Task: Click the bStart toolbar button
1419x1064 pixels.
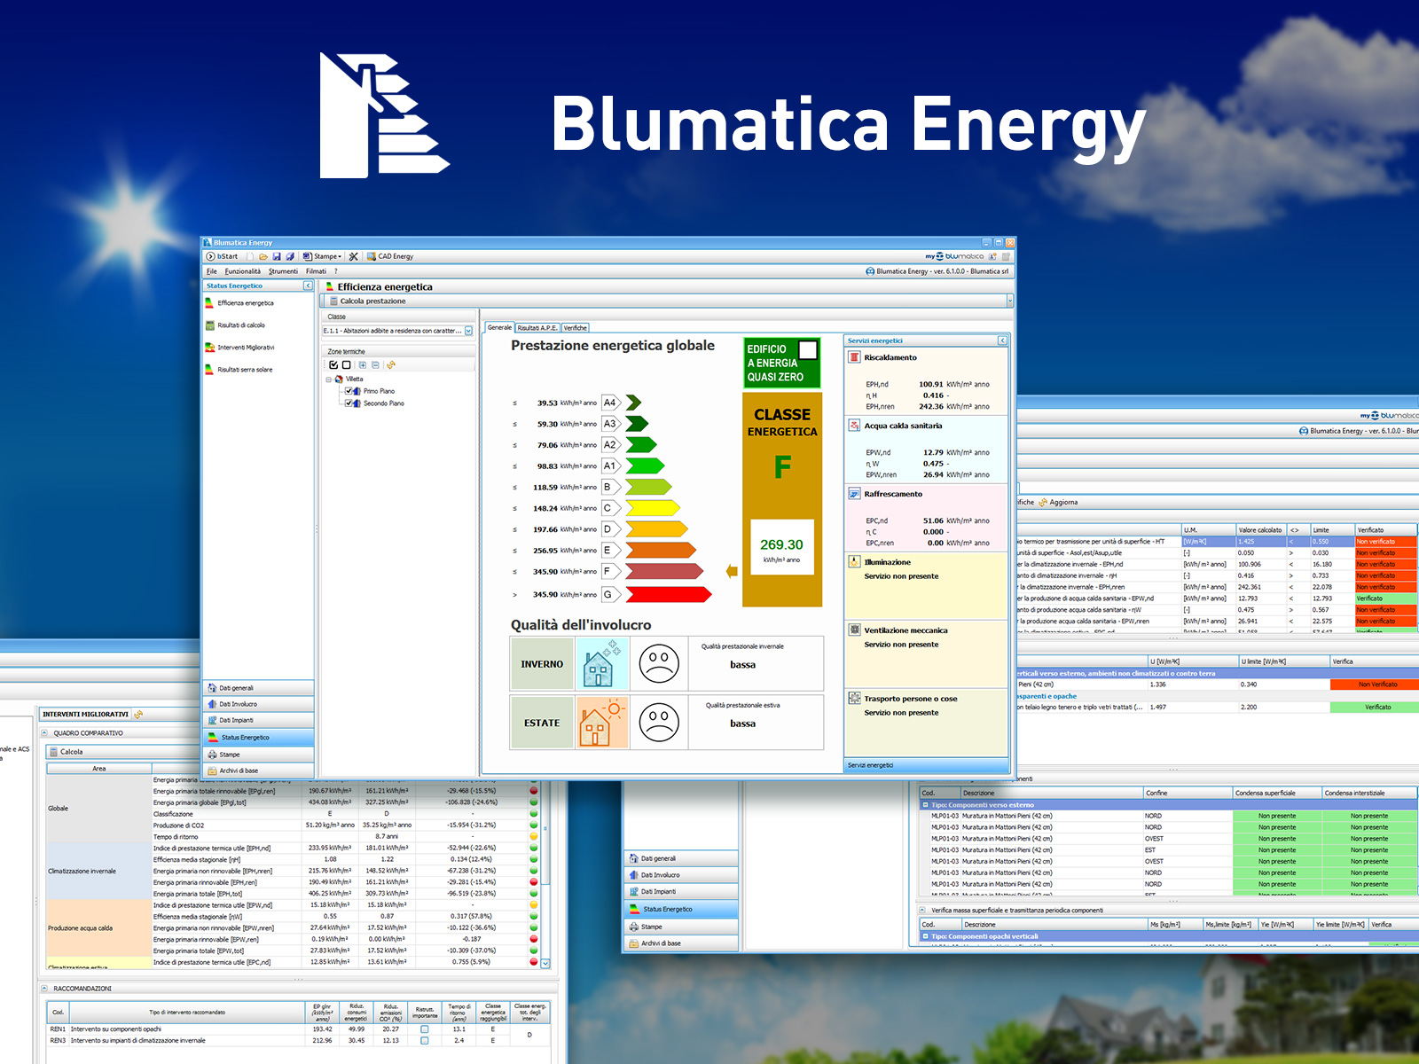Action: click(223, 256)
